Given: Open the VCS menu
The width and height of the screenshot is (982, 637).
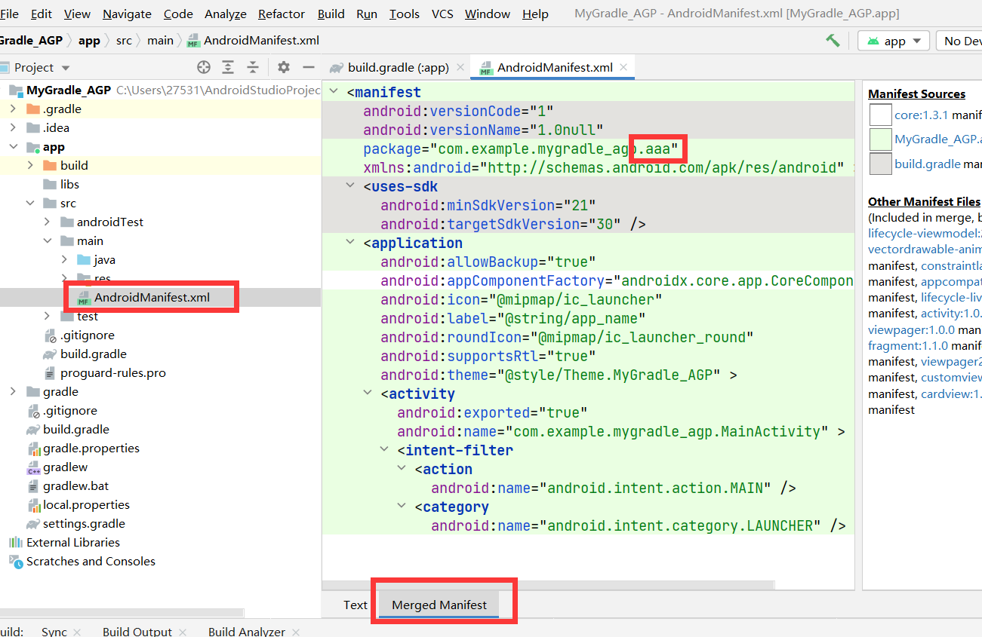Looking at the screenshot, I should pos(442,14).
